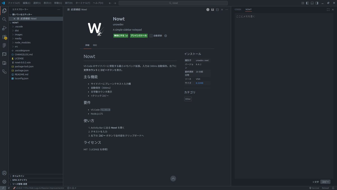Select the 詳細 tab
The image size is (337, 190).
click(87, 45)
